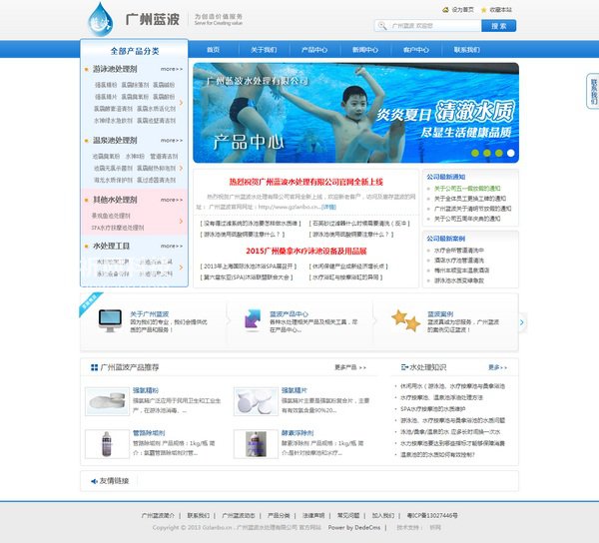Click the house icon beside 设为首页
The height and width of the screenshot is (543, 599).
[x=445, y=10]
